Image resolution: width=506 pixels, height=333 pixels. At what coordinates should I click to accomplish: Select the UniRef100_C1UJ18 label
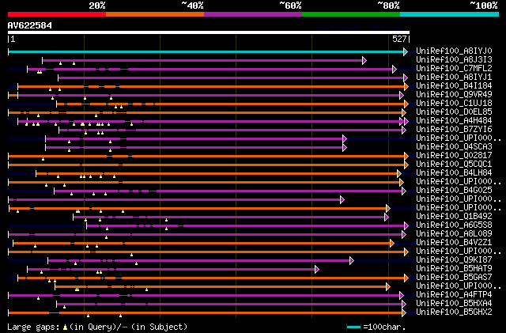454,103
